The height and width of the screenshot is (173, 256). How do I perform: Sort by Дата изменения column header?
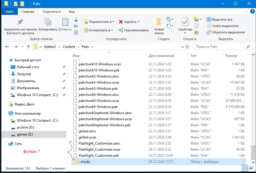(x=161, y=56)
